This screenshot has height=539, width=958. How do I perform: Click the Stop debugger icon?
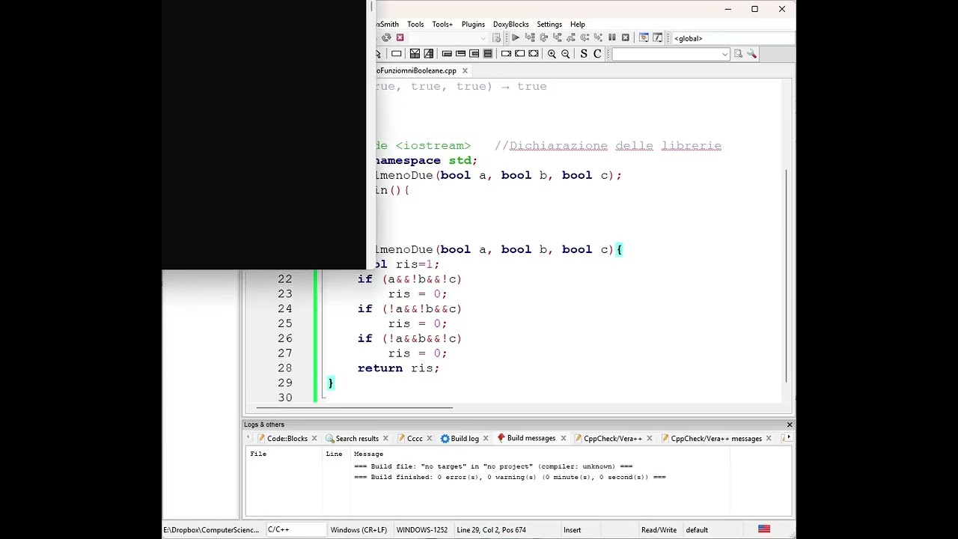tap(626, 37)
